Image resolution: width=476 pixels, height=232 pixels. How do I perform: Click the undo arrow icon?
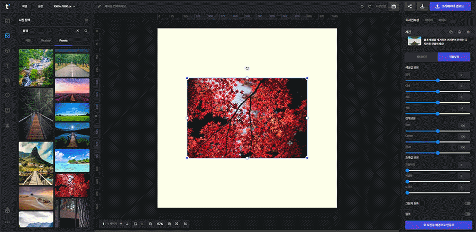point(362,6)
